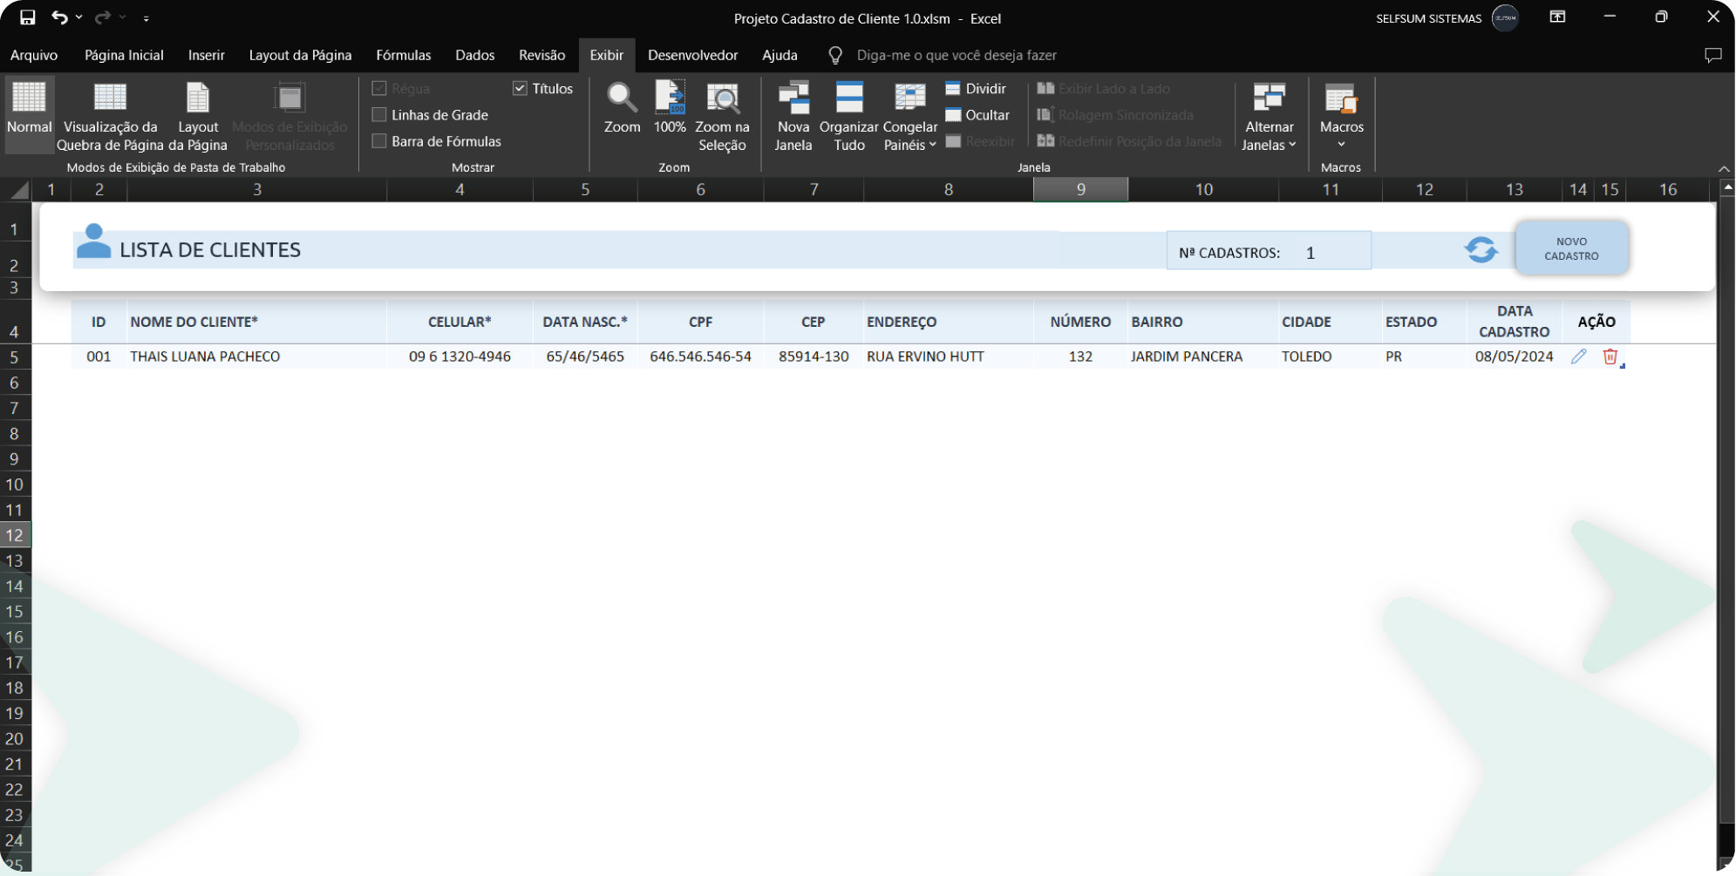Click the SELFSUM SISTEMAS account avatar
Viewport: 1736px width, 876px height.
[x=1505, y=17]
